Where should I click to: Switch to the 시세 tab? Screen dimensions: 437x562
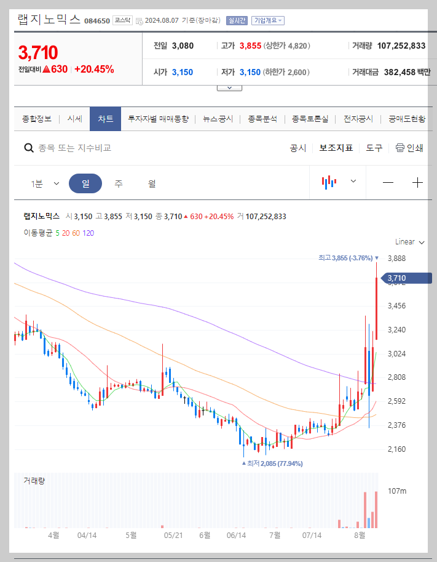pyautogui.click(x=74, y=119)
